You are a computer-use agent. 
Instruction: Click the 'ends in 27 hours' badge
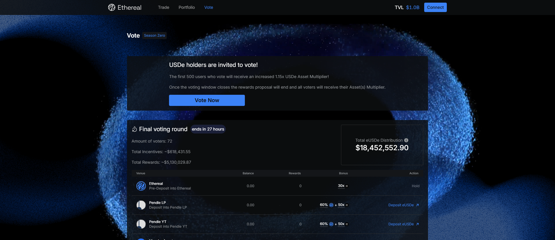pyautogui.click(x=208, y=129)
